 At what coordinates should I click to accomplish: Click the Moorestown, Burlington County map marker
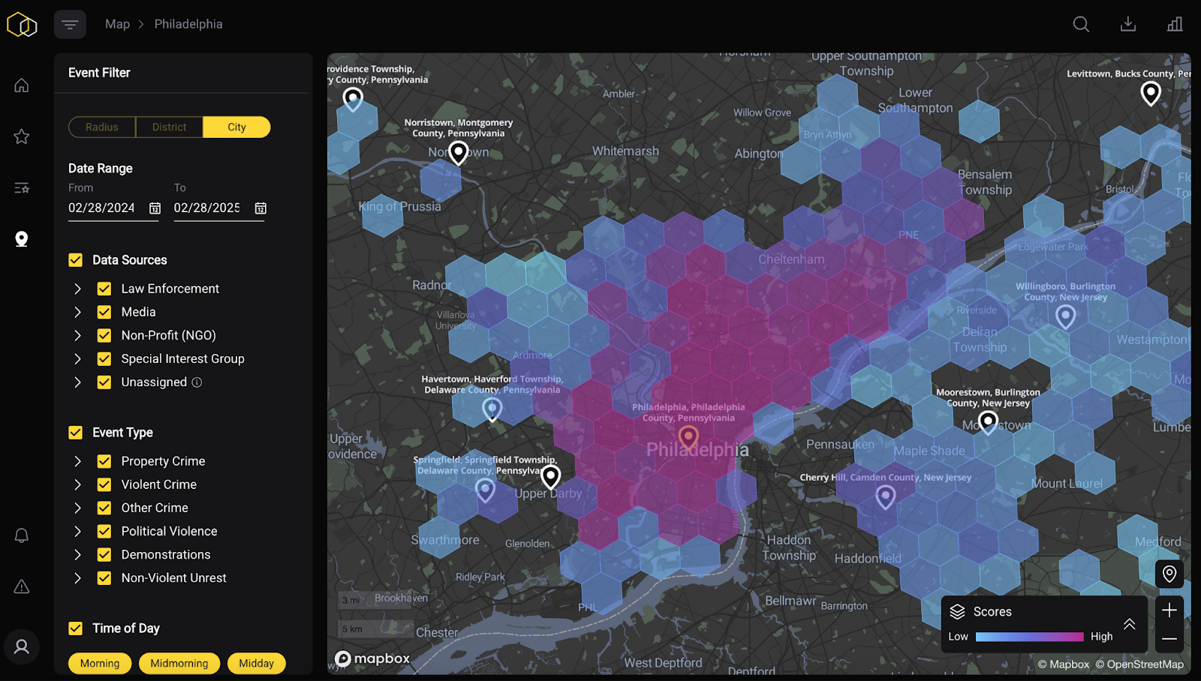coord(988,423)
